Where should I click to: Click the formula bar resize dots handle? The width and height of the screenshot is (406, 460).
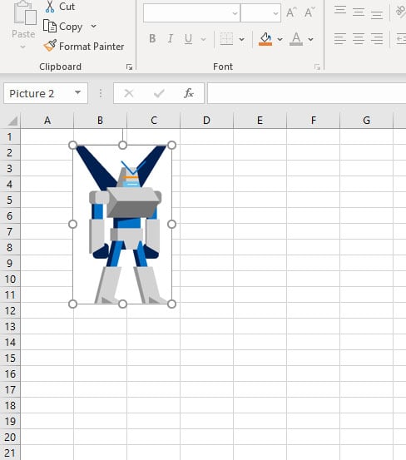[x=101, y=93]
